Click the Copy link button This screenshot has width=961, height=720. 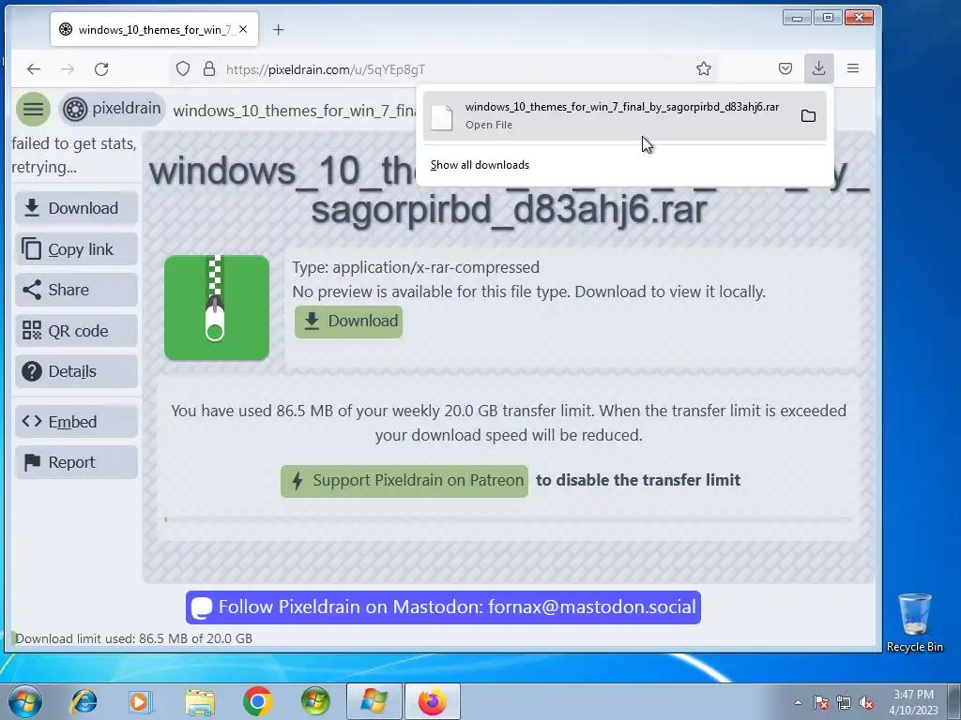pyautogui.click(x=77, y=249)
